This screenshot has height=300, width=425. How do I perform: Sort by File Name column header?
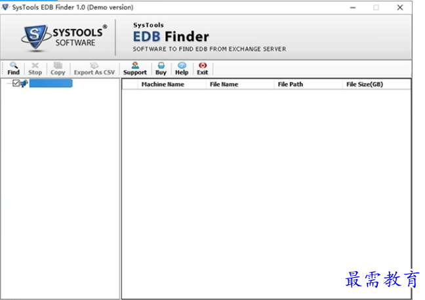240,84
